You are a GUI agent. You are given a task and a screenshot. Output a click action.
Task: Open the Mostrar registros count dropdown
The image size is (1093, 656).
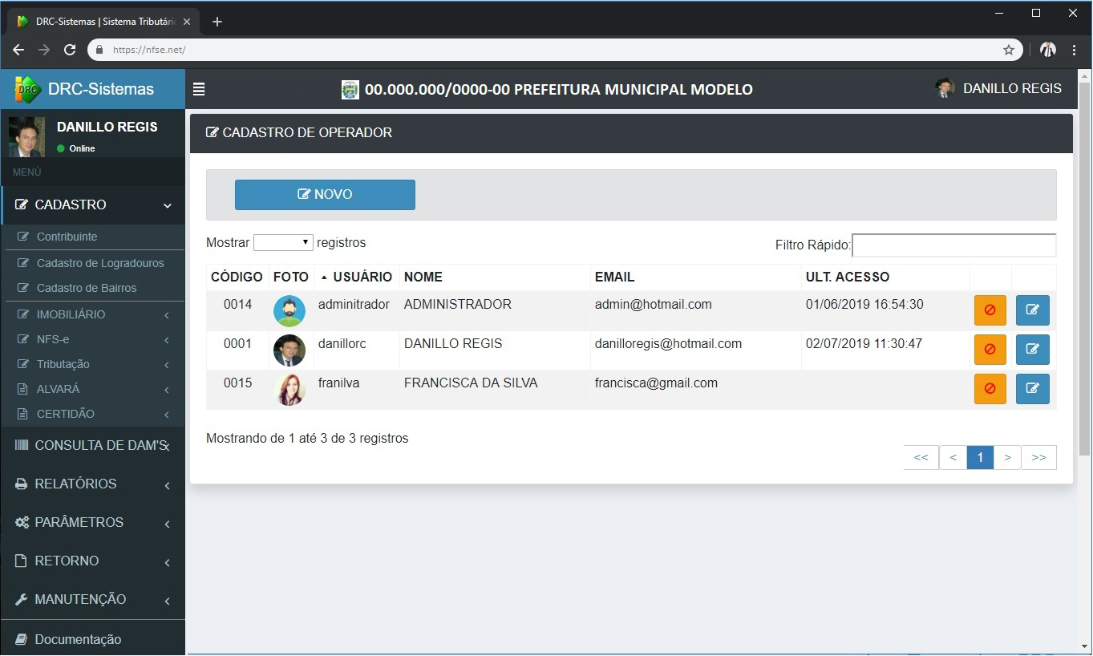(283, 242)
